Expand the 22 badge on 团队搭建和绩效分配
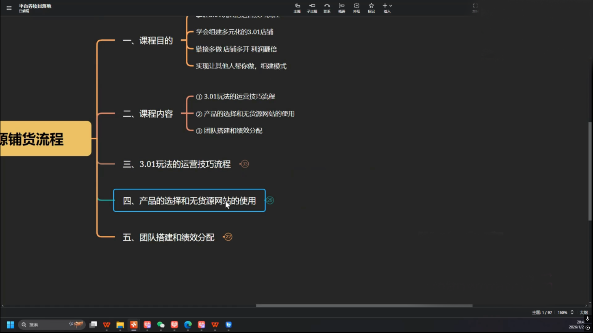This screenshot has width=593, height=333. (228, 237)
